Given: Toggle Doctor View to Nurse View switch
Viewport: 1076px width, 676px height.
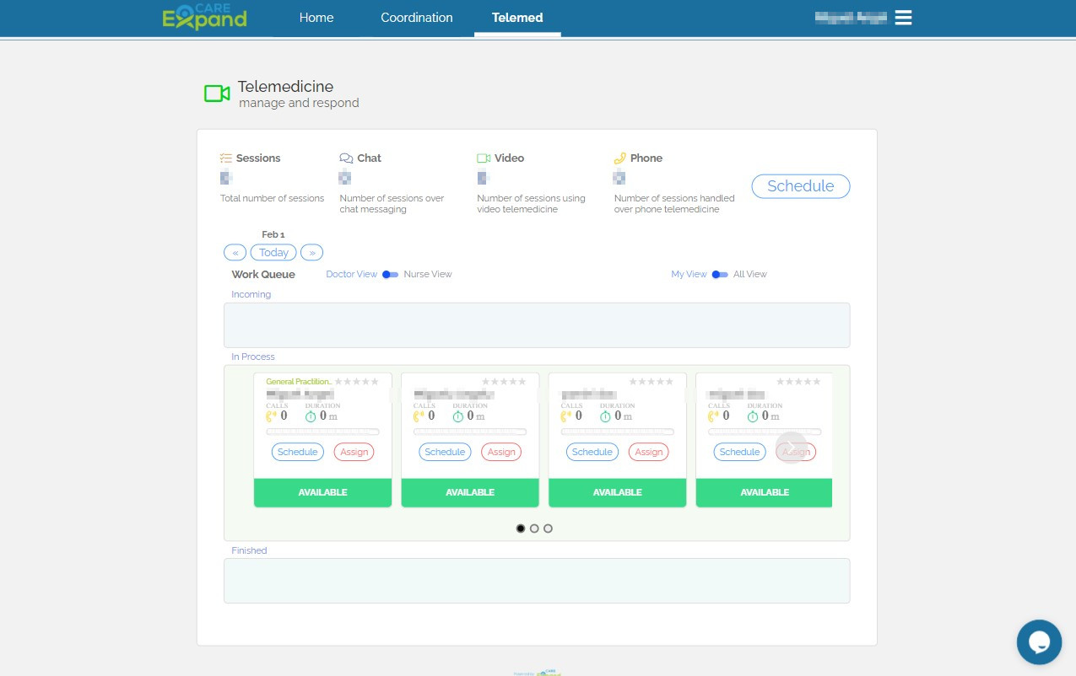Looking at the screenshot, I should [390, 275].
